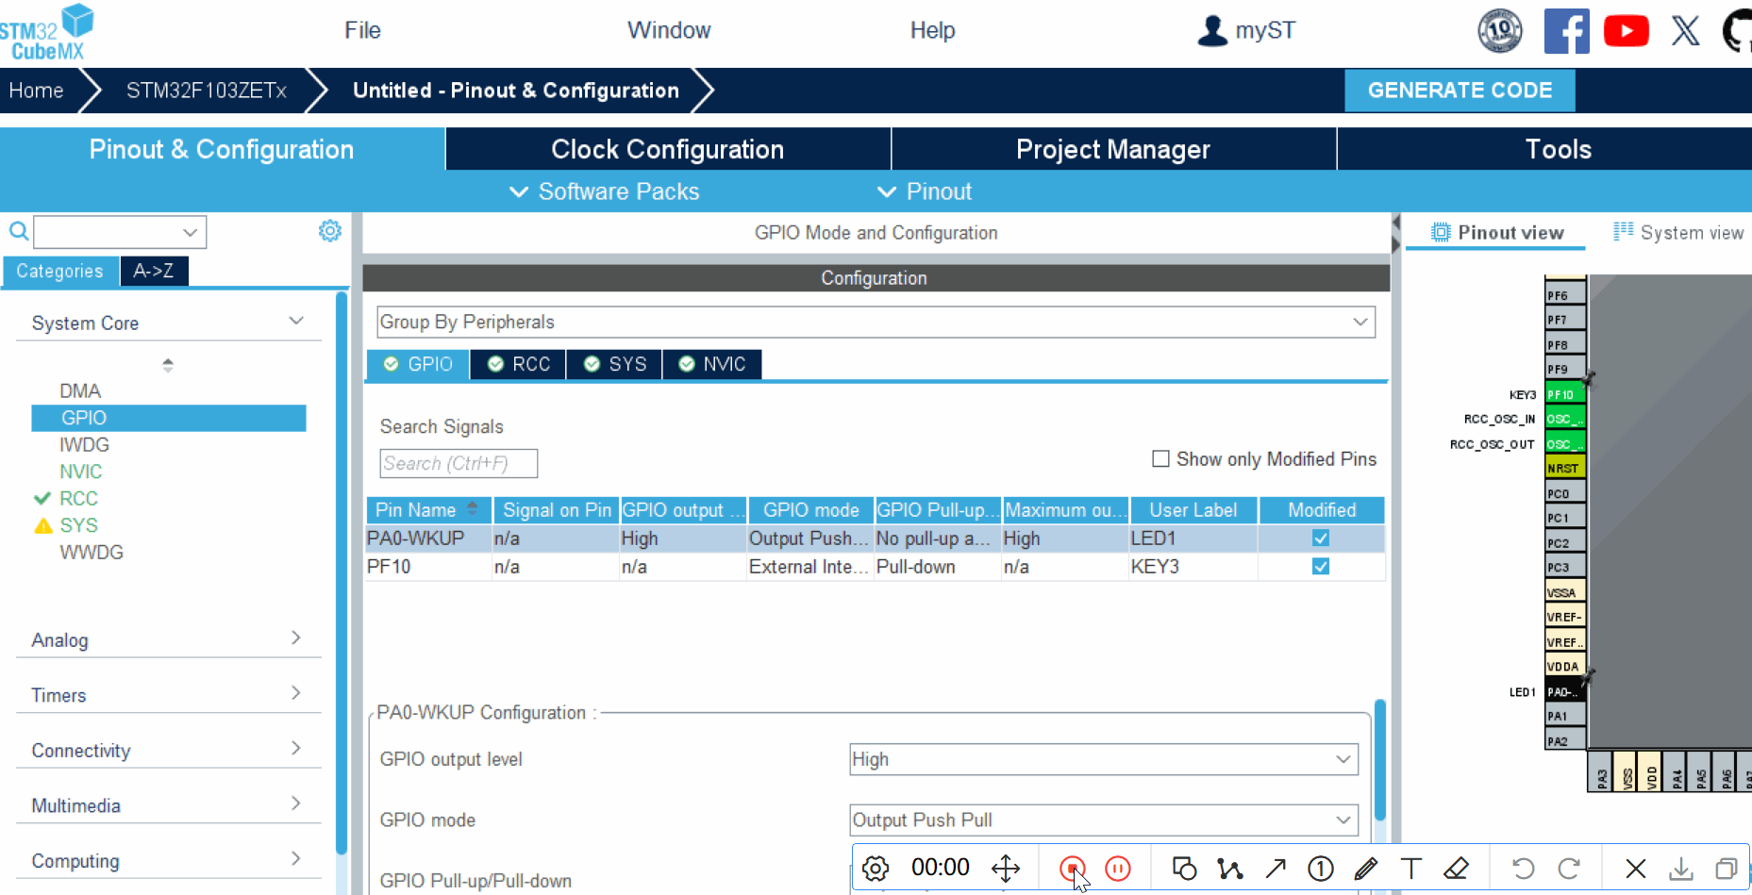Open the Group By Peripherals dropdown
Screen dimensions: 1752x895
point(876,322)
